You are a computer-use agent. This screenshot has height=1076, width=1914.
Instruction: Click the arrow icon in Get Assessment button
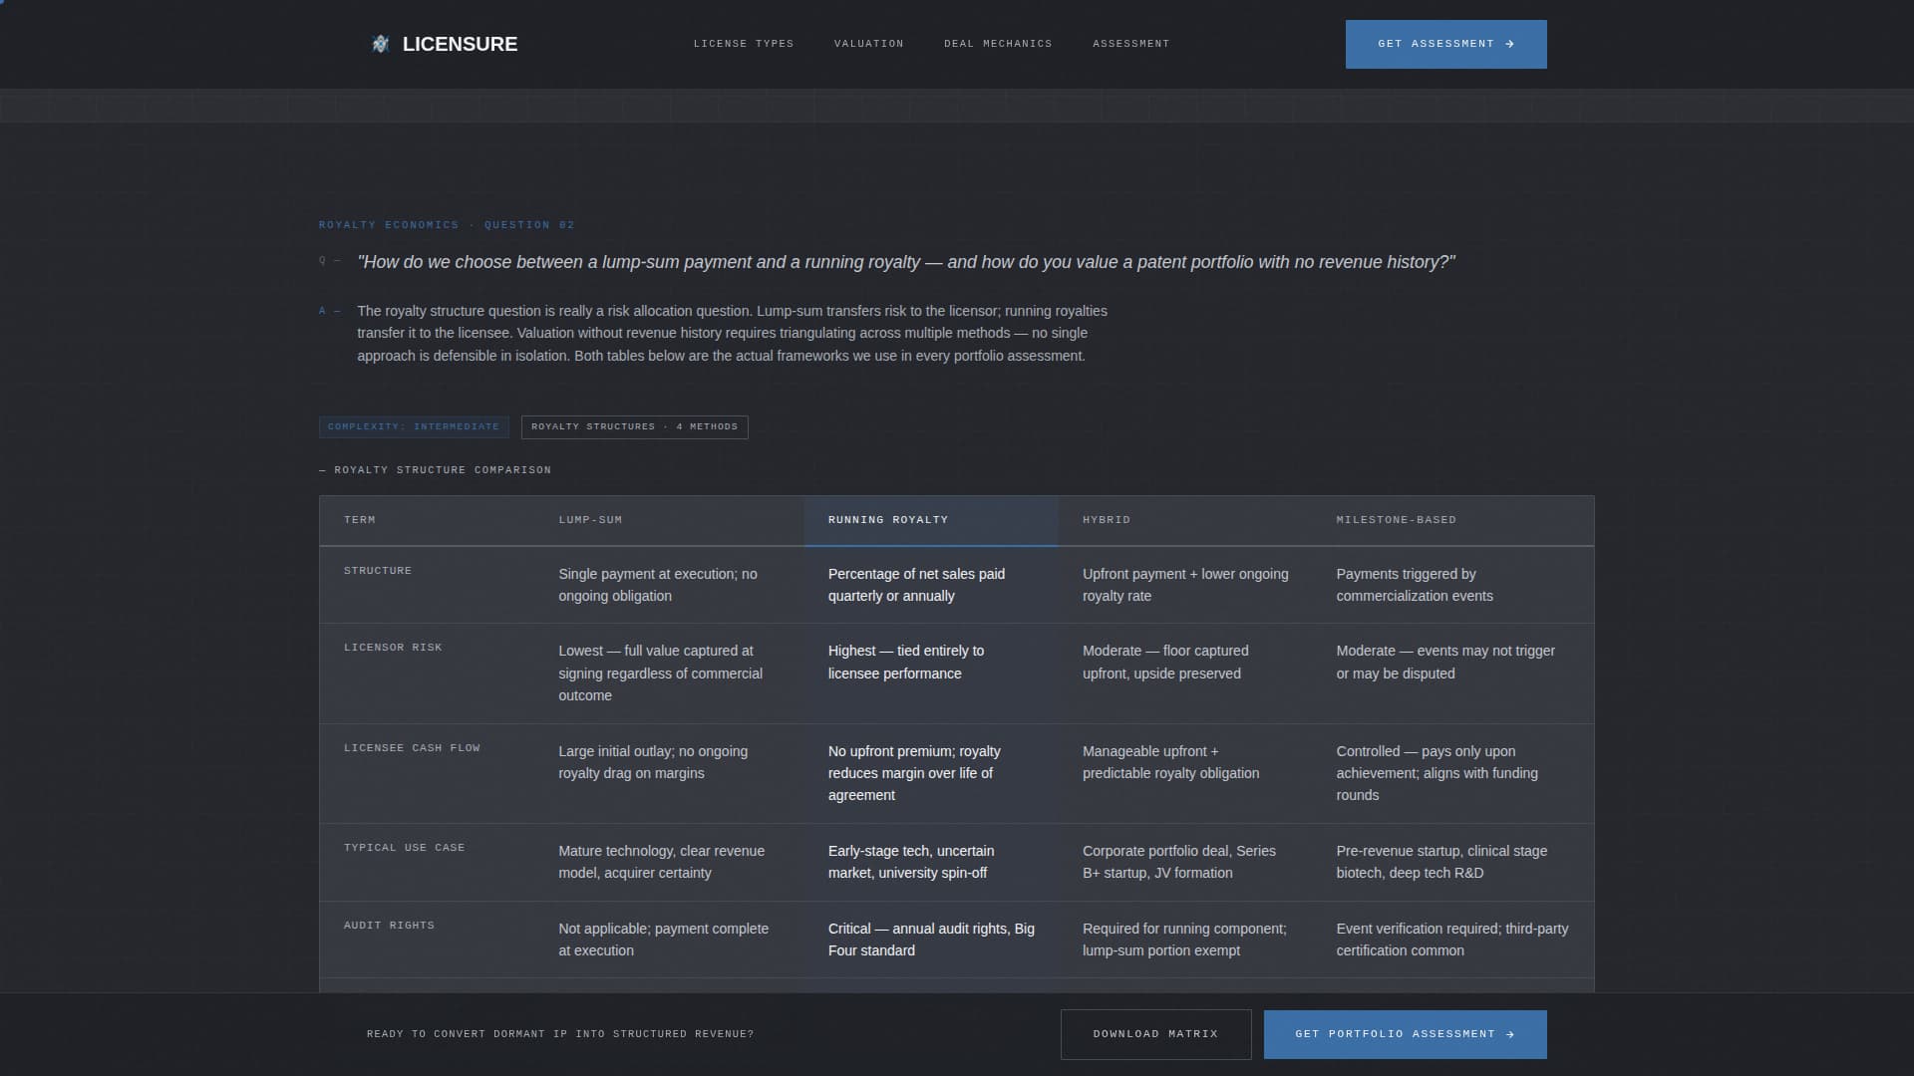click(x=1510, y=44)
